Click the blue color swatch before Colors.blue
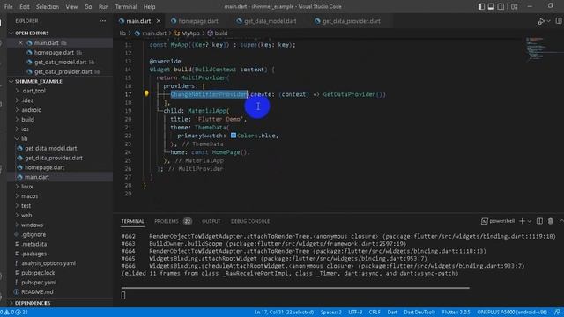 pyautogui.click(x=234, y=136)
